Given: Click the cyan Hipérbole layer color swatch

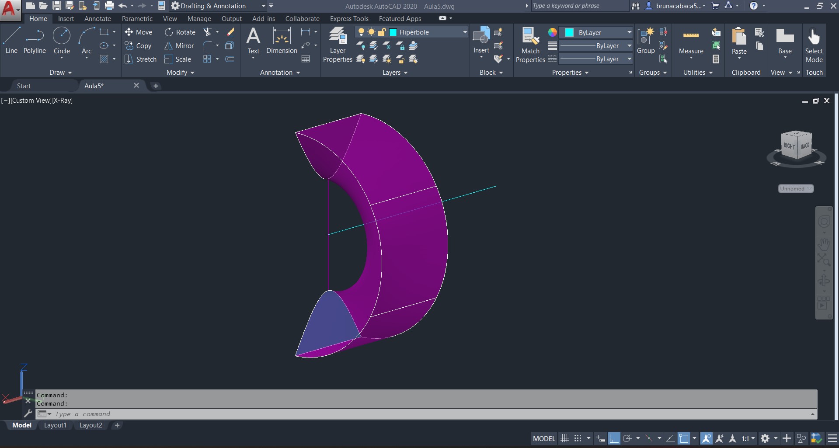Looking at the screenshot, I should tap(393, 32).
